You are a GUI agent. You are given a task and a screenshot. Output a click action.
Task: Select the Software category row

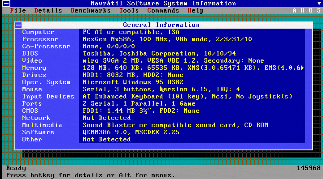click(x=38, y=132)
